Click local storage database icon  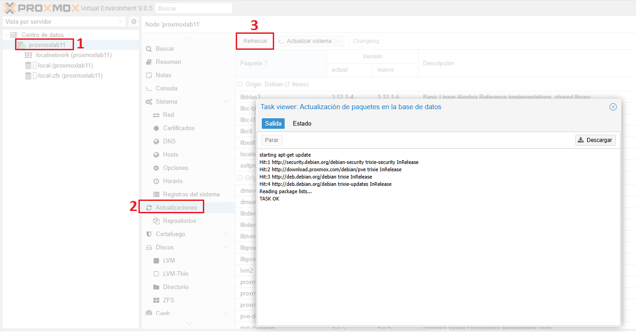pyautogui.click(x=28, y=65)
